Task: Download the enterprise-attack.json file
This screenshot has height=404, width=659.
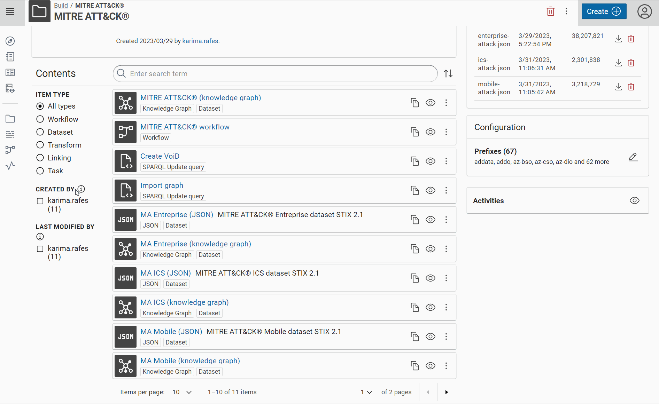Action: click(618, 39)
